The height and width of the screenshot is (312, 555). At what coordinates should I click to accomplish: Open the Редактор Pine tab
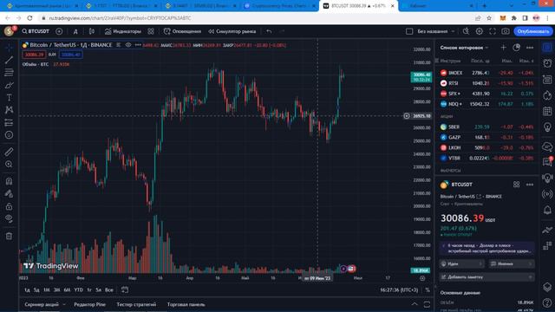89,304
